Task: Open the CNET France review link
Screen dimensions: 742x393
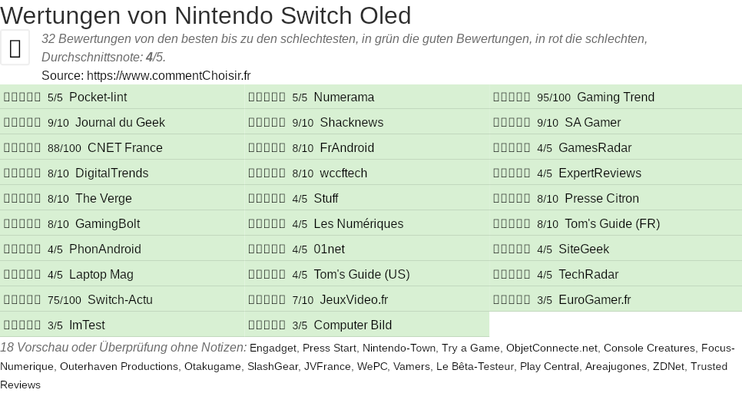Action: pyautogui.click(x=124, y=148)
